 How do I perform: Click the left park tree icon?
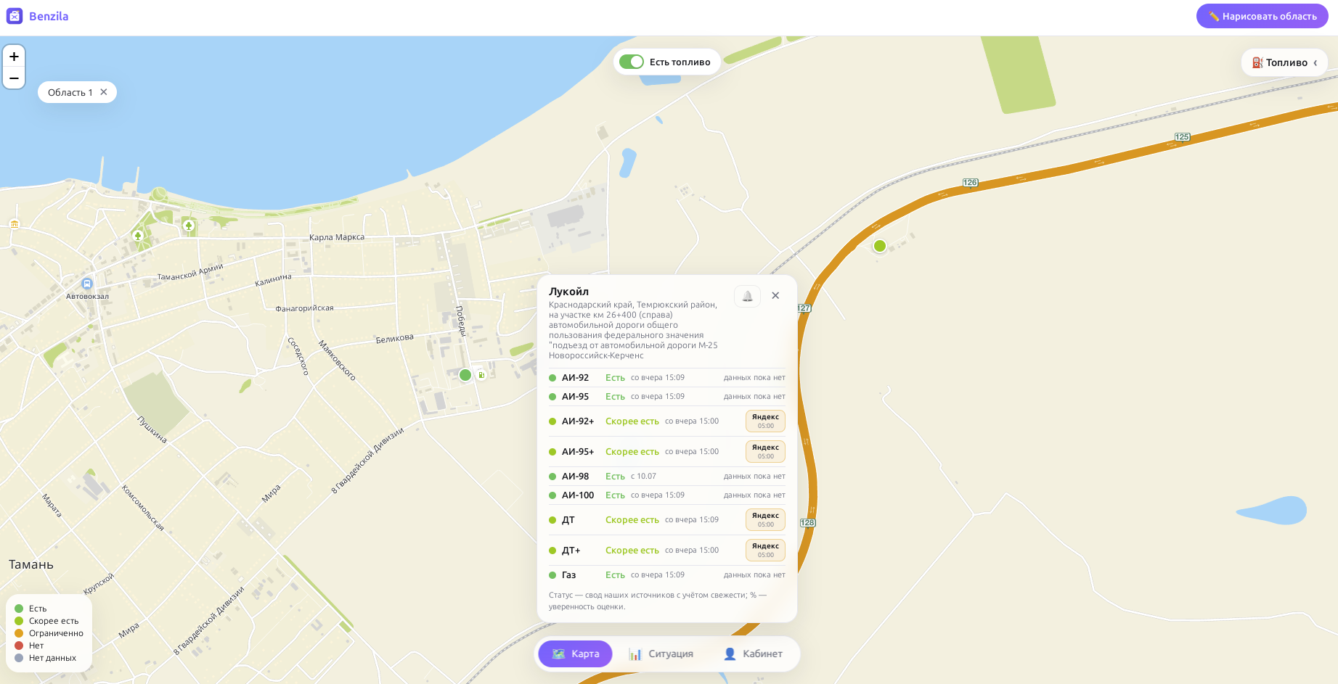pyautogui.click(x=138, y=236)
